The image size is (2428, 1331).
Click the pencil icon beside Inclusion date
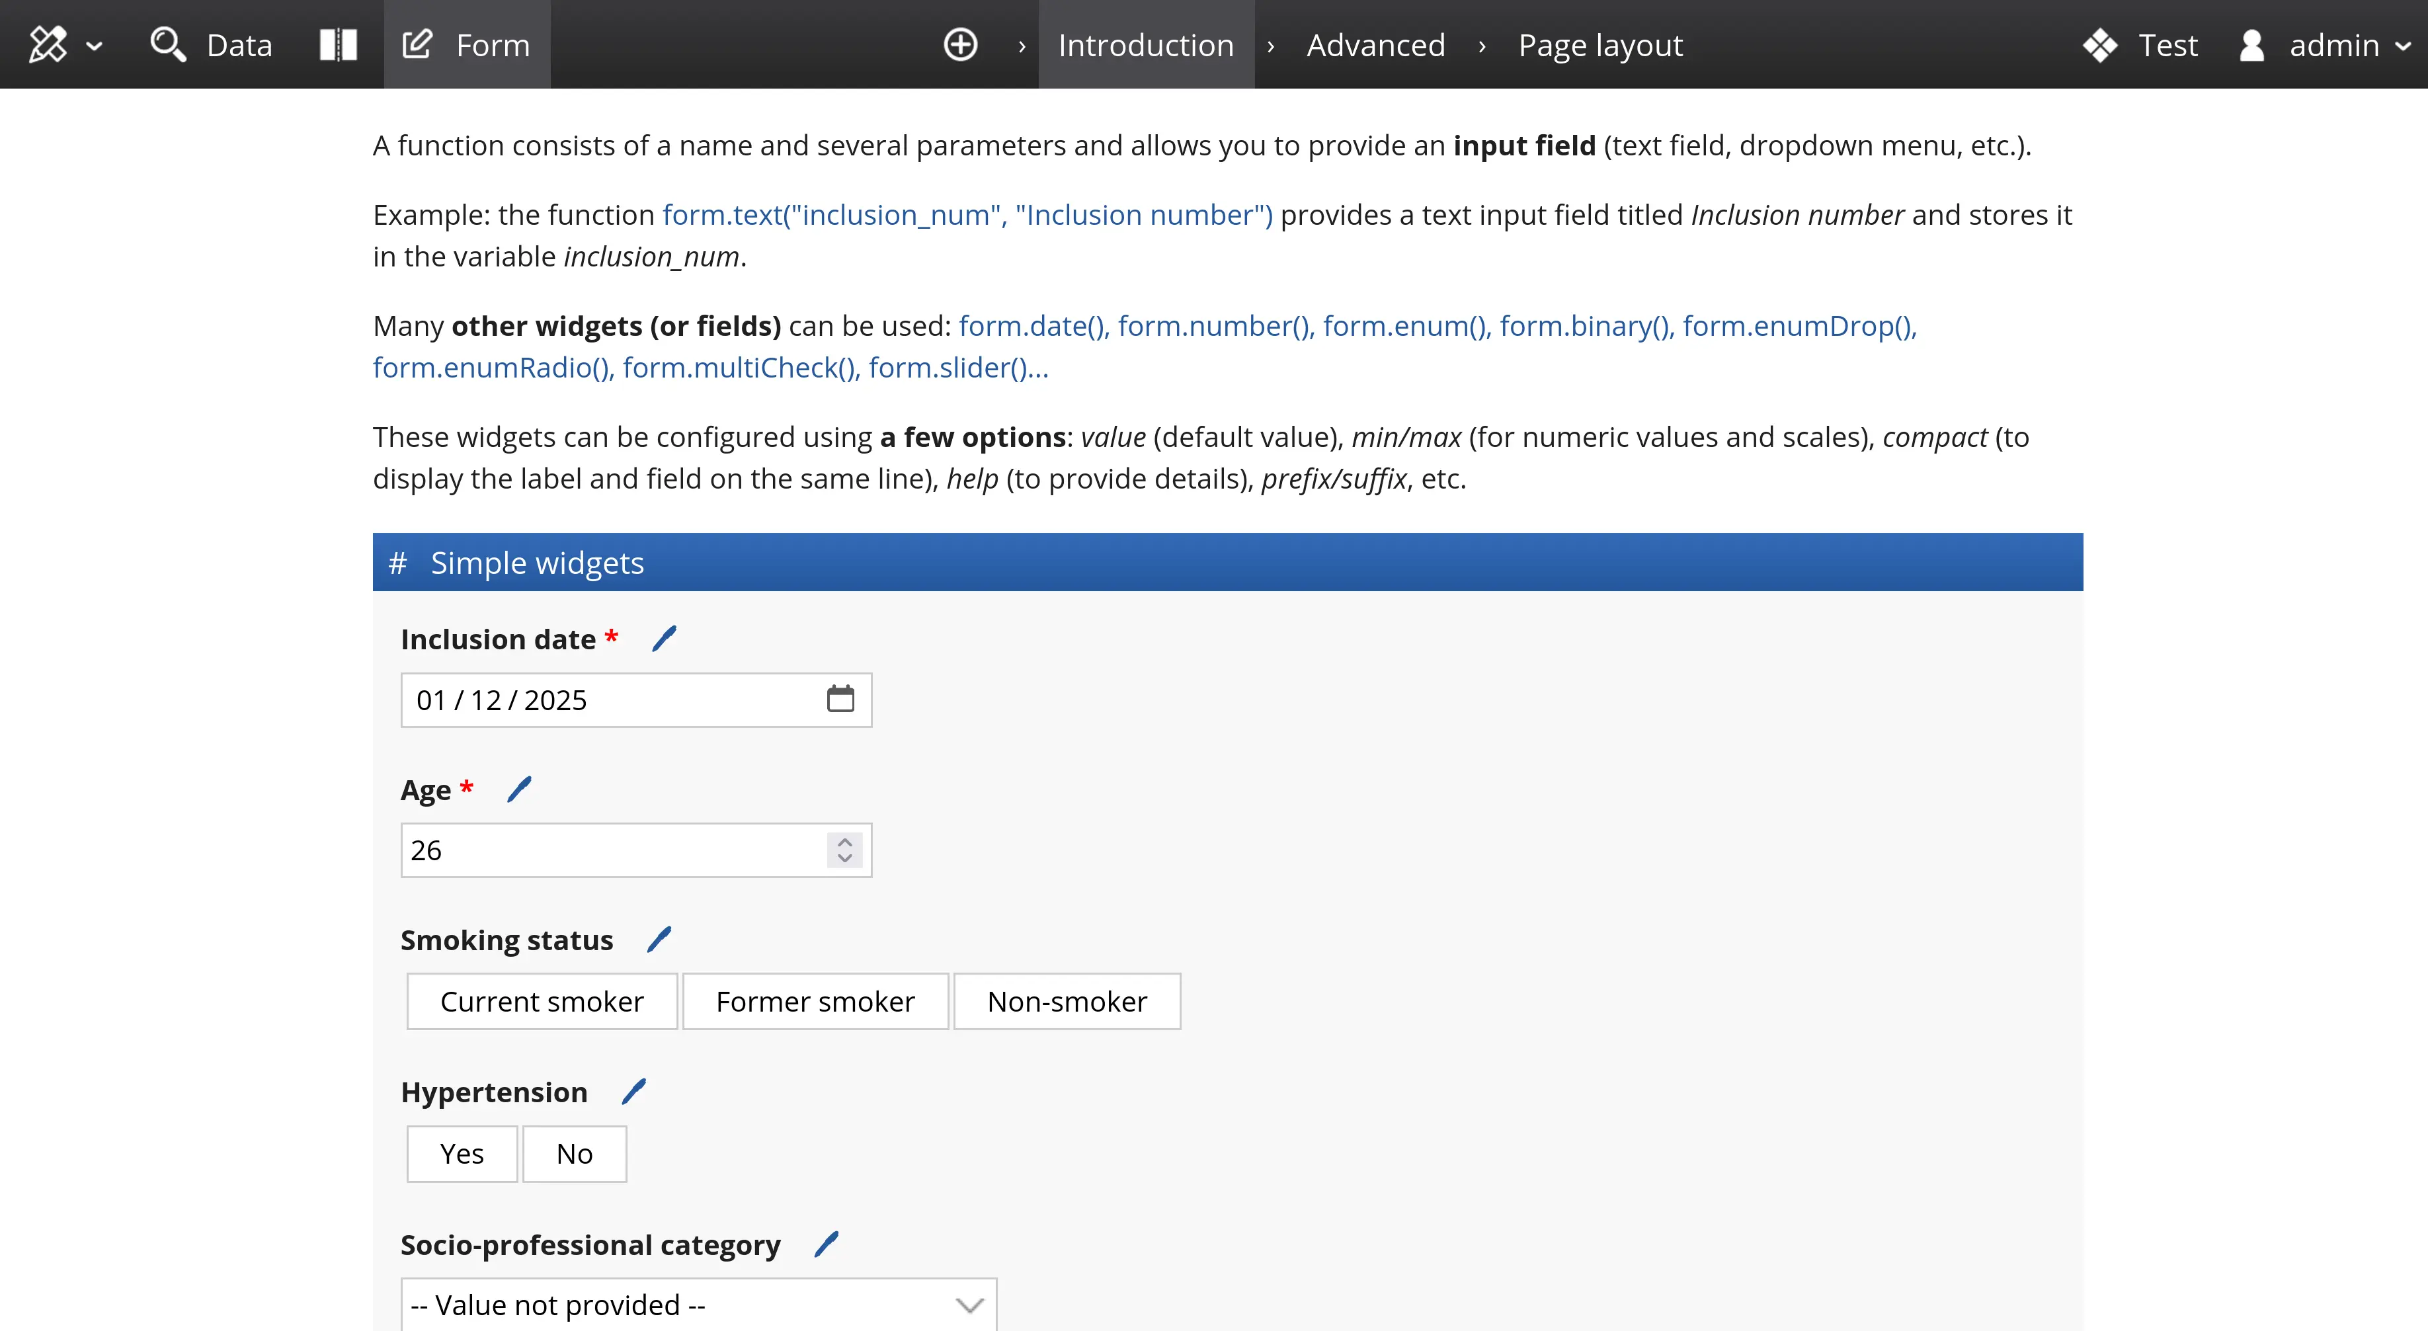664,639
